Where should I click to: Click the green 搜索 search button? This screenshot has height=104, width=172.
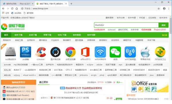pos(163,25)
